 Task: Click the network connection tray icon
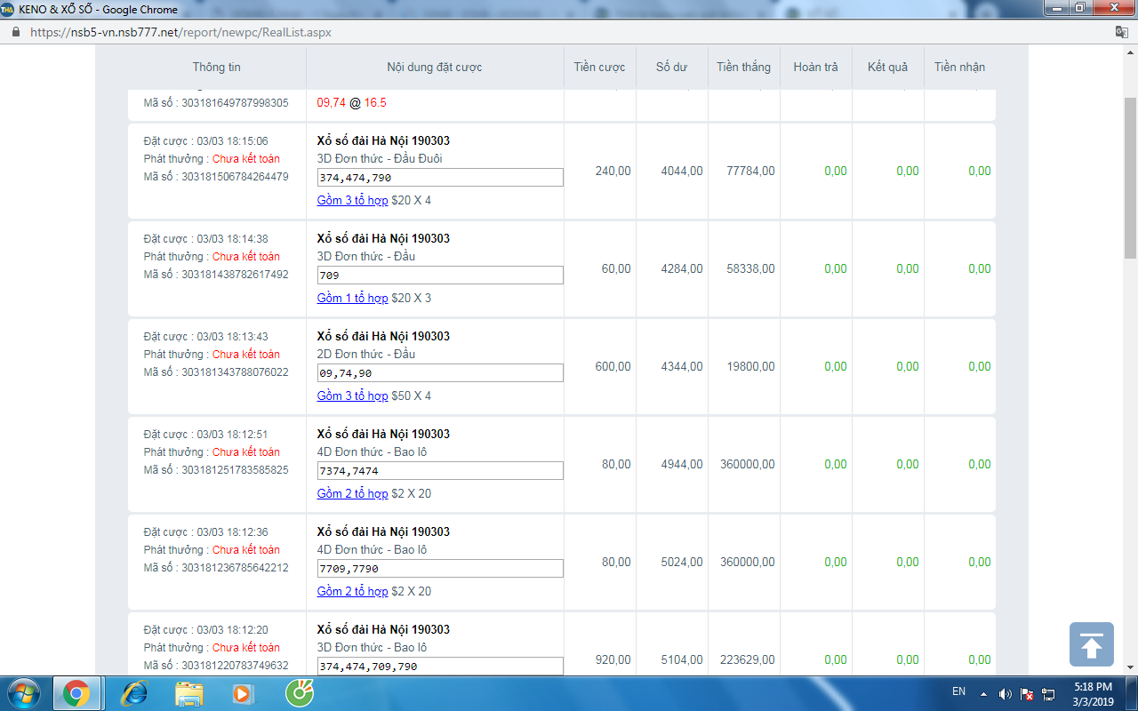click(1048, 693)
